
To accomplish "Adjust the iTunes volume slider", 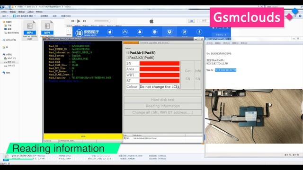I will 102,21.
